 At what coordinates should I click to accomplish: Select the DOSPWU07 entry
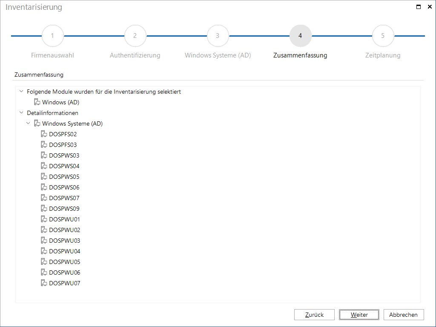(x=65, y=283)
